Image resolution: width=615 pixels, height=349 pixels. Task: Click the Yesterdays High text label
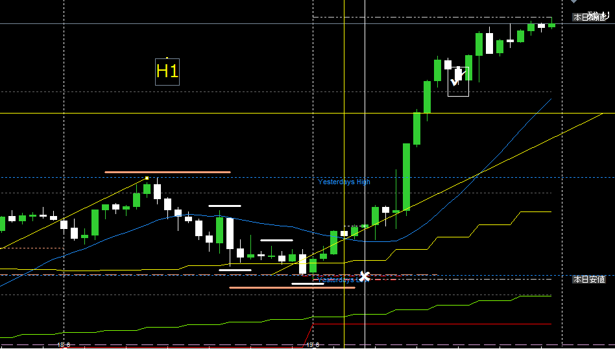pos(344,182)
